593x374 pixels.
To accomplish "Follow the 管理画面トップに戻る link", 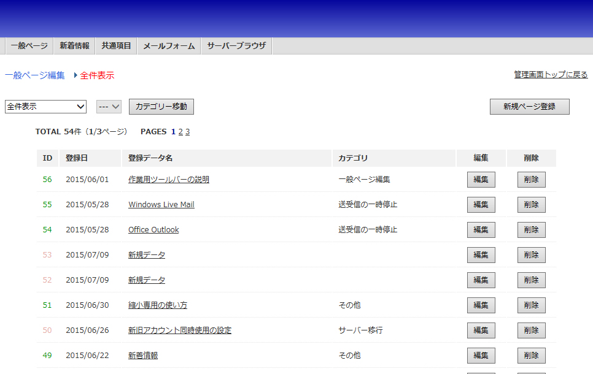I will point(551,75).
